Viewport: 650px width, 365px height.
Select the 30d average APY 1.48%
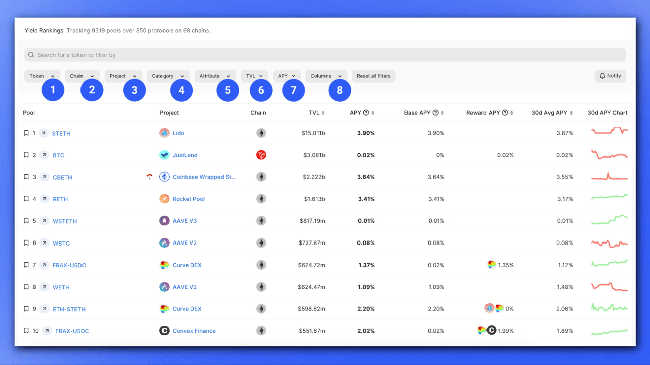(x=564, y=287)
